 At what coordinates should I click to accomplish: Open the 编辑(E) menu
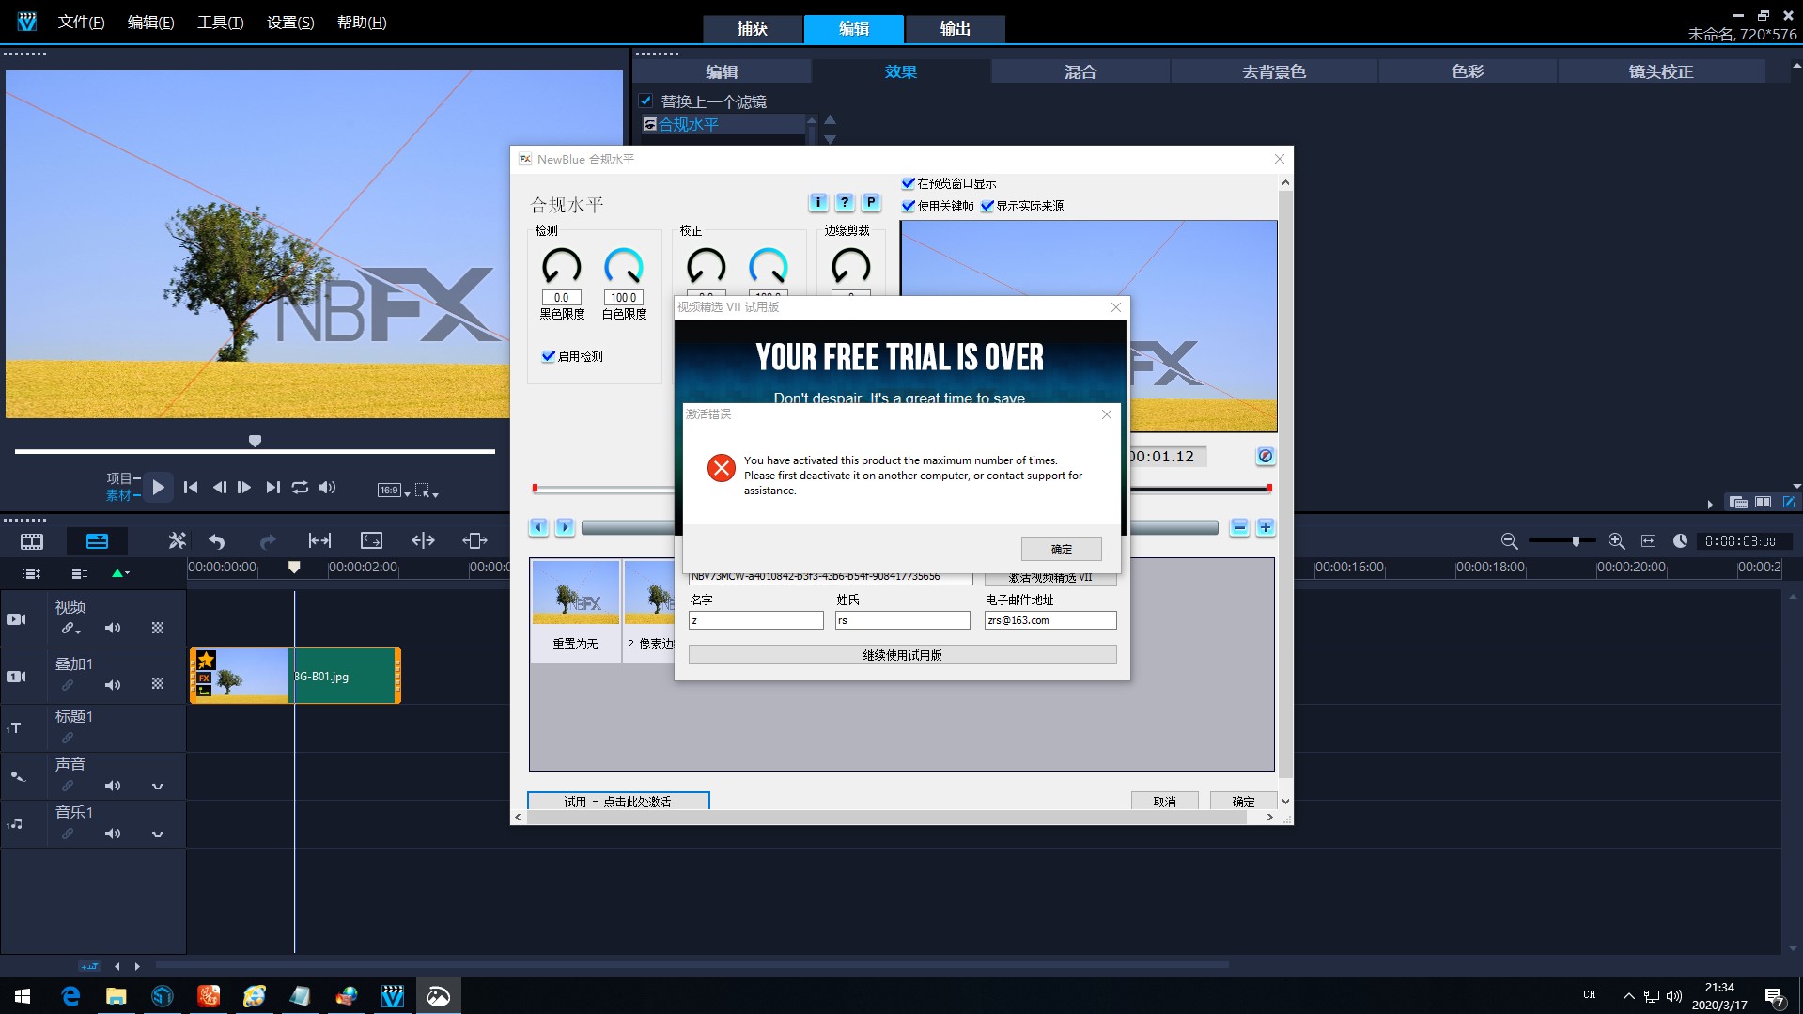click(x=150, y=22)
